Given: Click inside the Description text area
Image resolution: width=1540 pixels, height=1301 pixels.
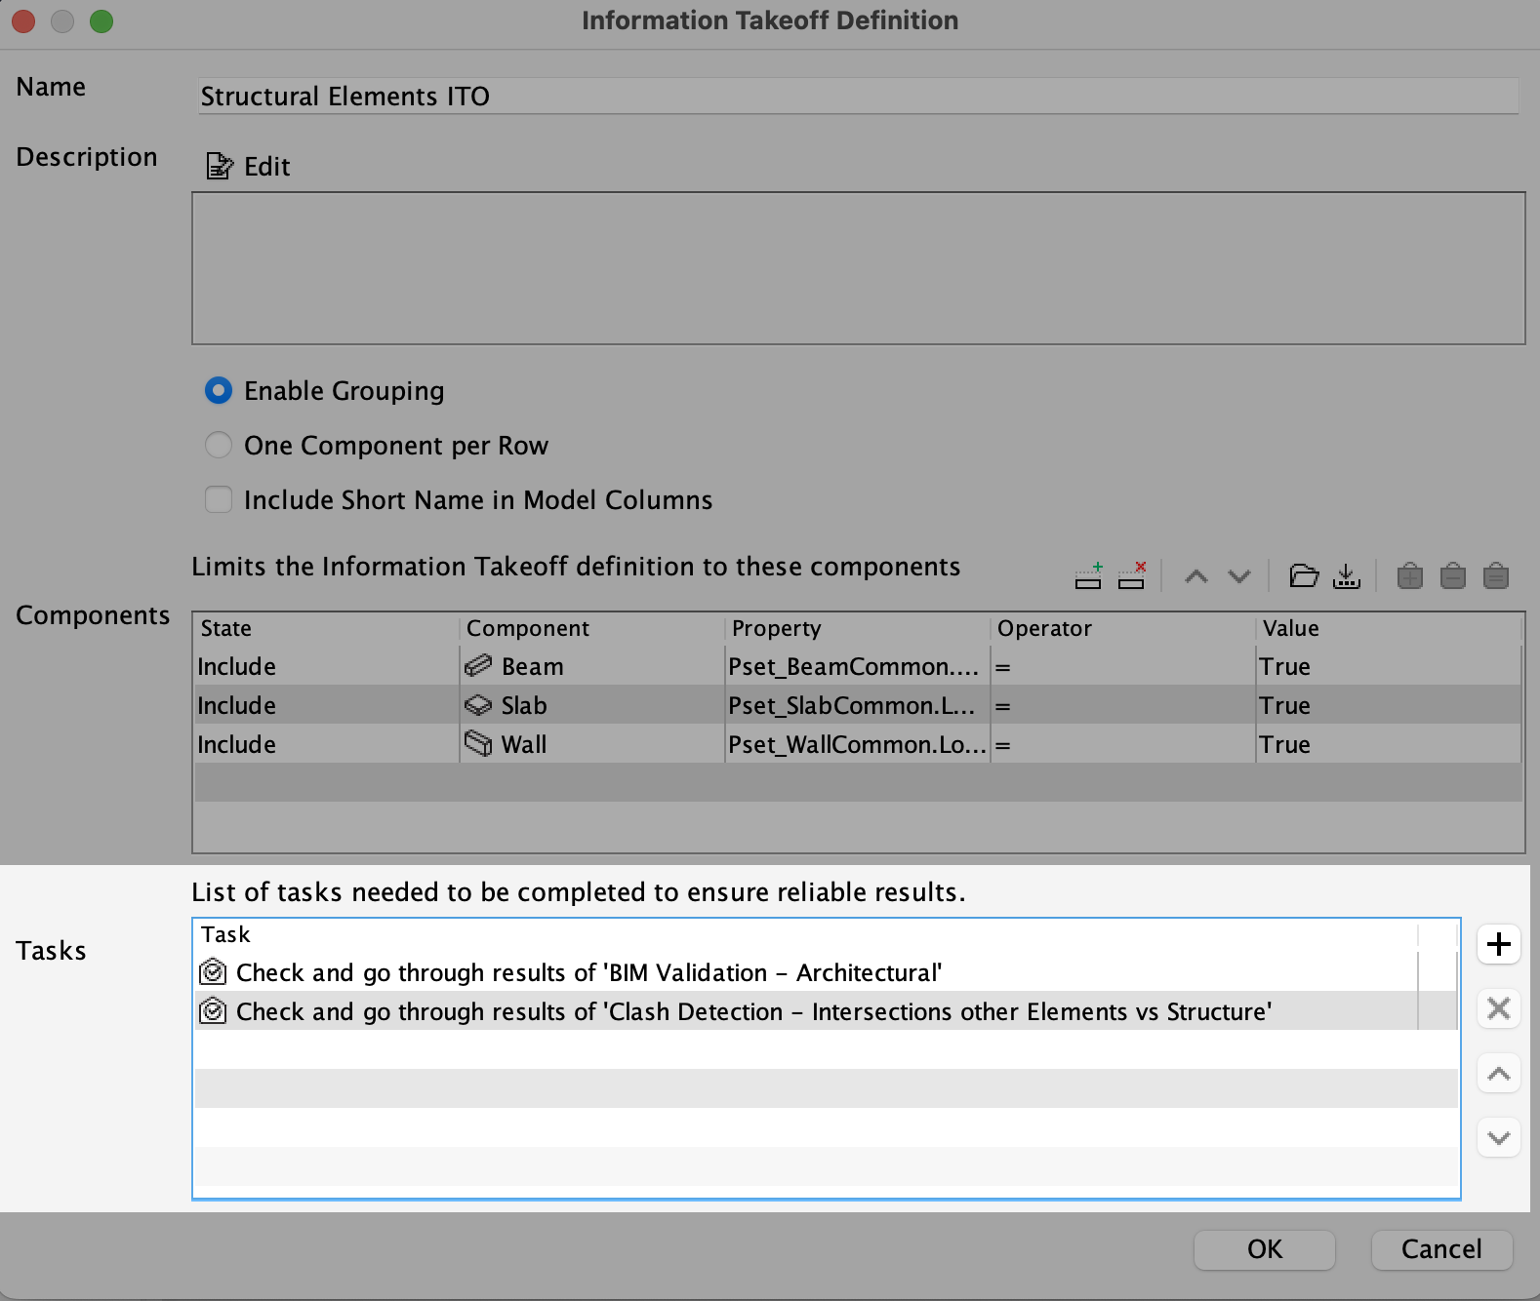Looking at the screenshot, I should coord(859,268).
